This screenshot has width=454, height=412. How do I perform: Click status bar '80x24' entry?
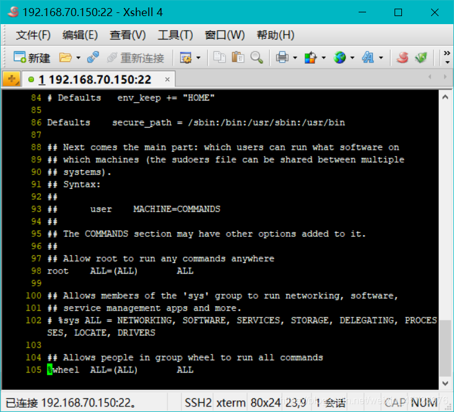266,403
